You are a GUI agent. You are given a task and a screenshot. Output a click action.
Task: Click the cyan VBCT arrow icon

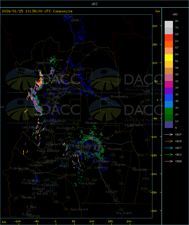click(169, 148)
